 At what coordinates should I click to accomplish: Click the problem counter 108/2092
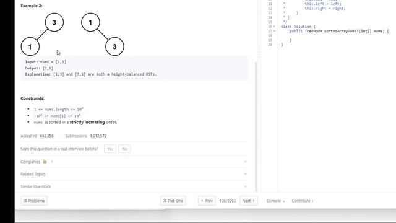[227, 201]
